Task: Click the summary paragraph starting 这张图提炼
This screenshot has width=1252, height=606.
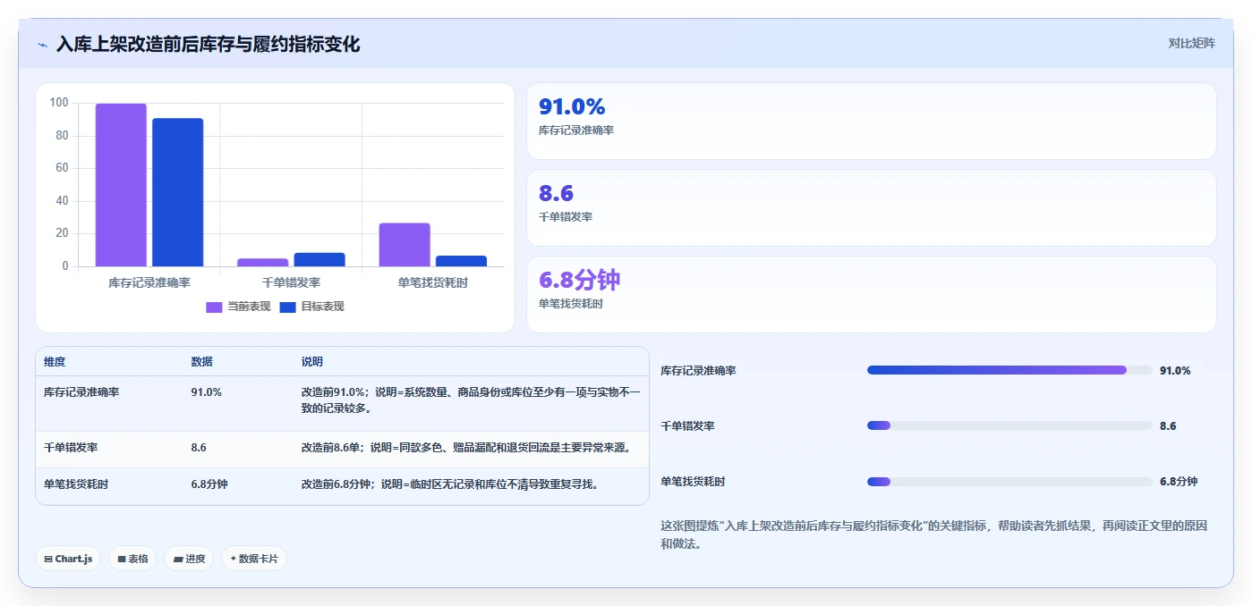Action: click(x=933, y=534)
